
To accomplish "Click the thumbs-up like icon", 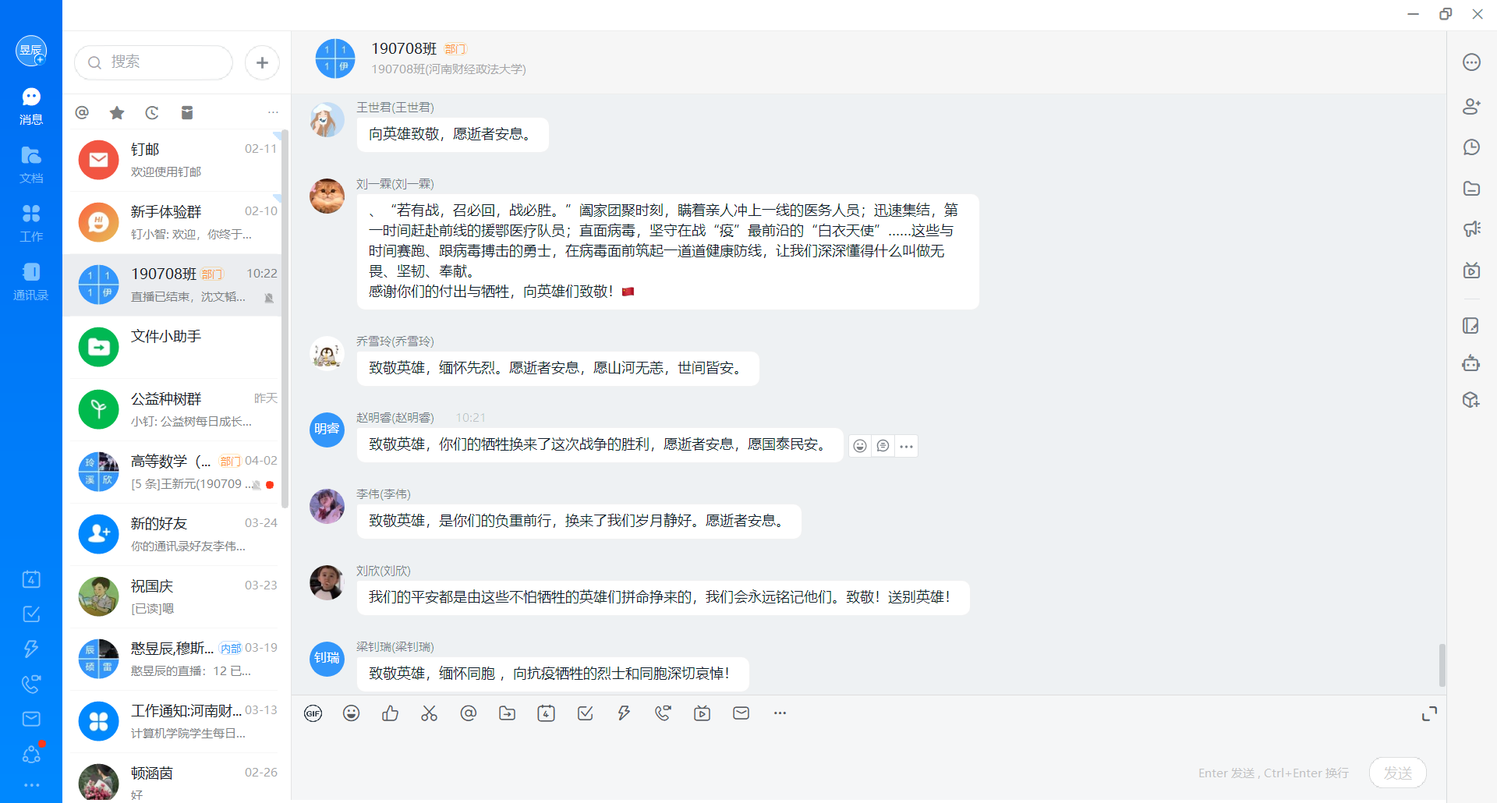I will point(391,713).
